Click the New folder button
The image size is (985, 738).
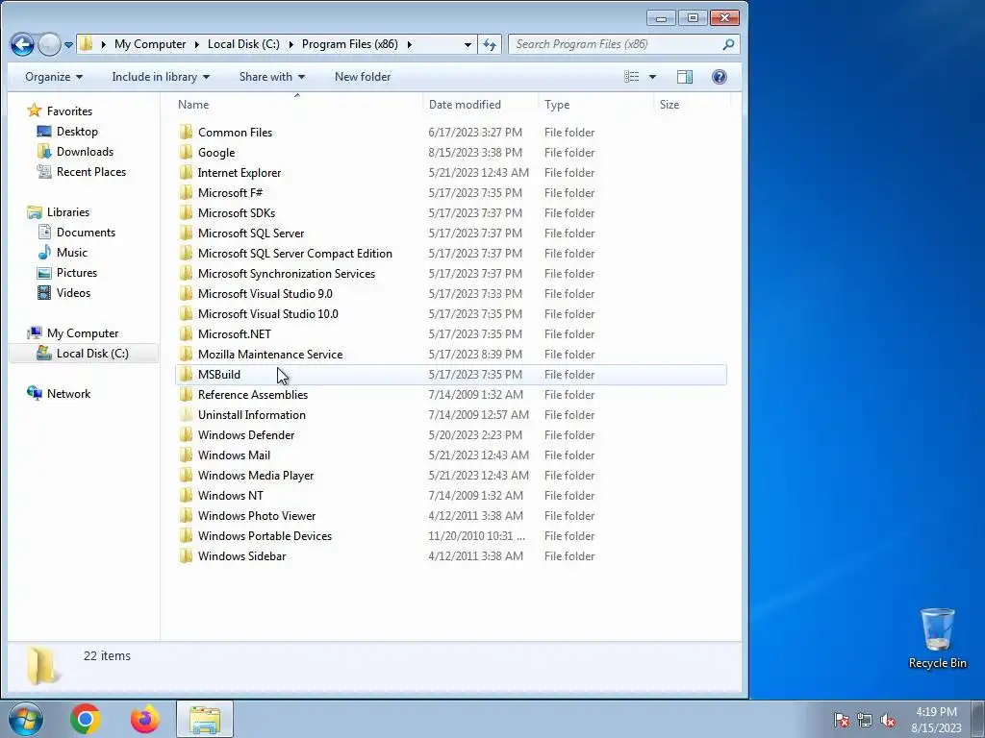363,77
